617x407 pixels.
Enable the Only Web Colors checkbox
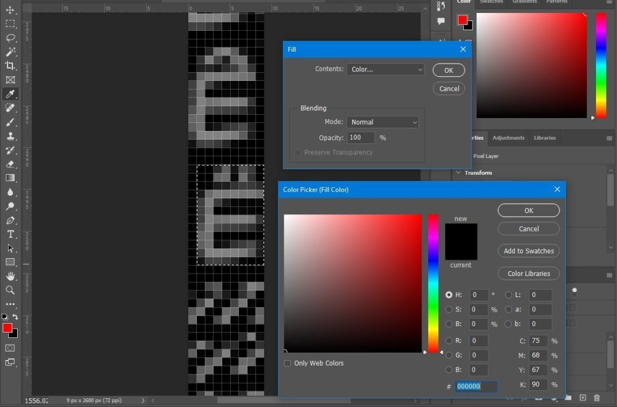tap(287, 363)
